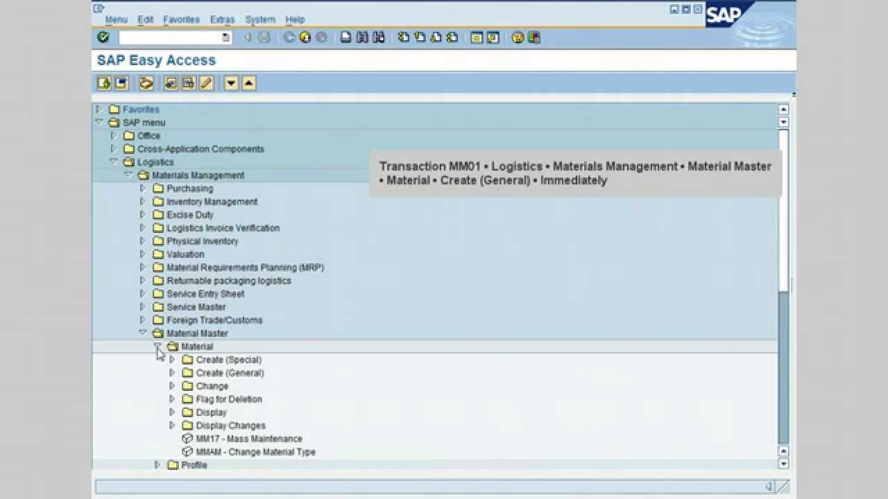Click the Delete Favorites icon
This screenshot has width=888, height=499.
click(189, 83)
